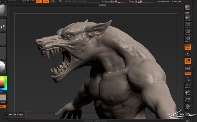Click the Quick Sketch button
This screenshot has height=122, width=197.
[x=29, y=1]
